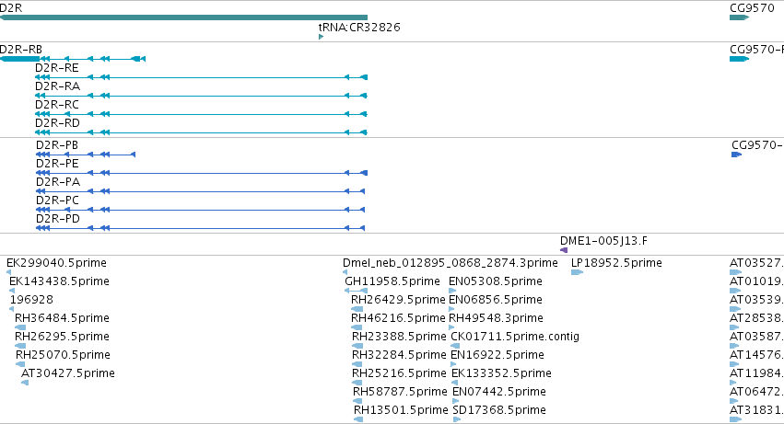Click the D2R gene span bar

click(x=183, y=17)
